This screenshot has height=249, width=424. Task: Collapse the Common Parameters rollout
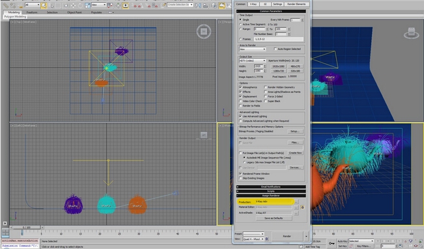click(x=271, y=11)
